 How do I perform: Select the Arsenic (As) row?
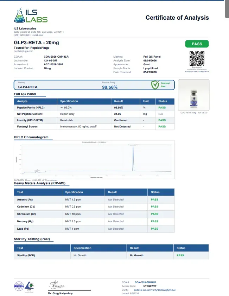94,199
